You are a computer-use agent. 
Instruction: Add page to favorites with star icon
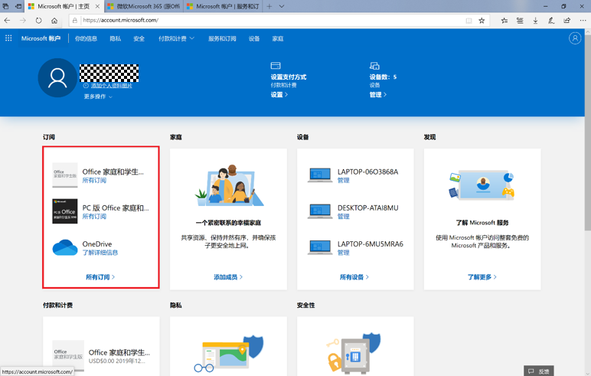pos(482,21)
